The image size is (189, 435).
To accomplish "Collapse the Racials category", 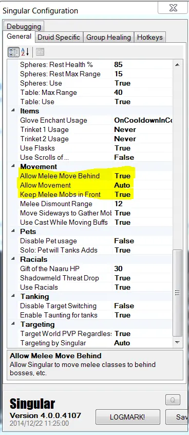I will [13, 259].
